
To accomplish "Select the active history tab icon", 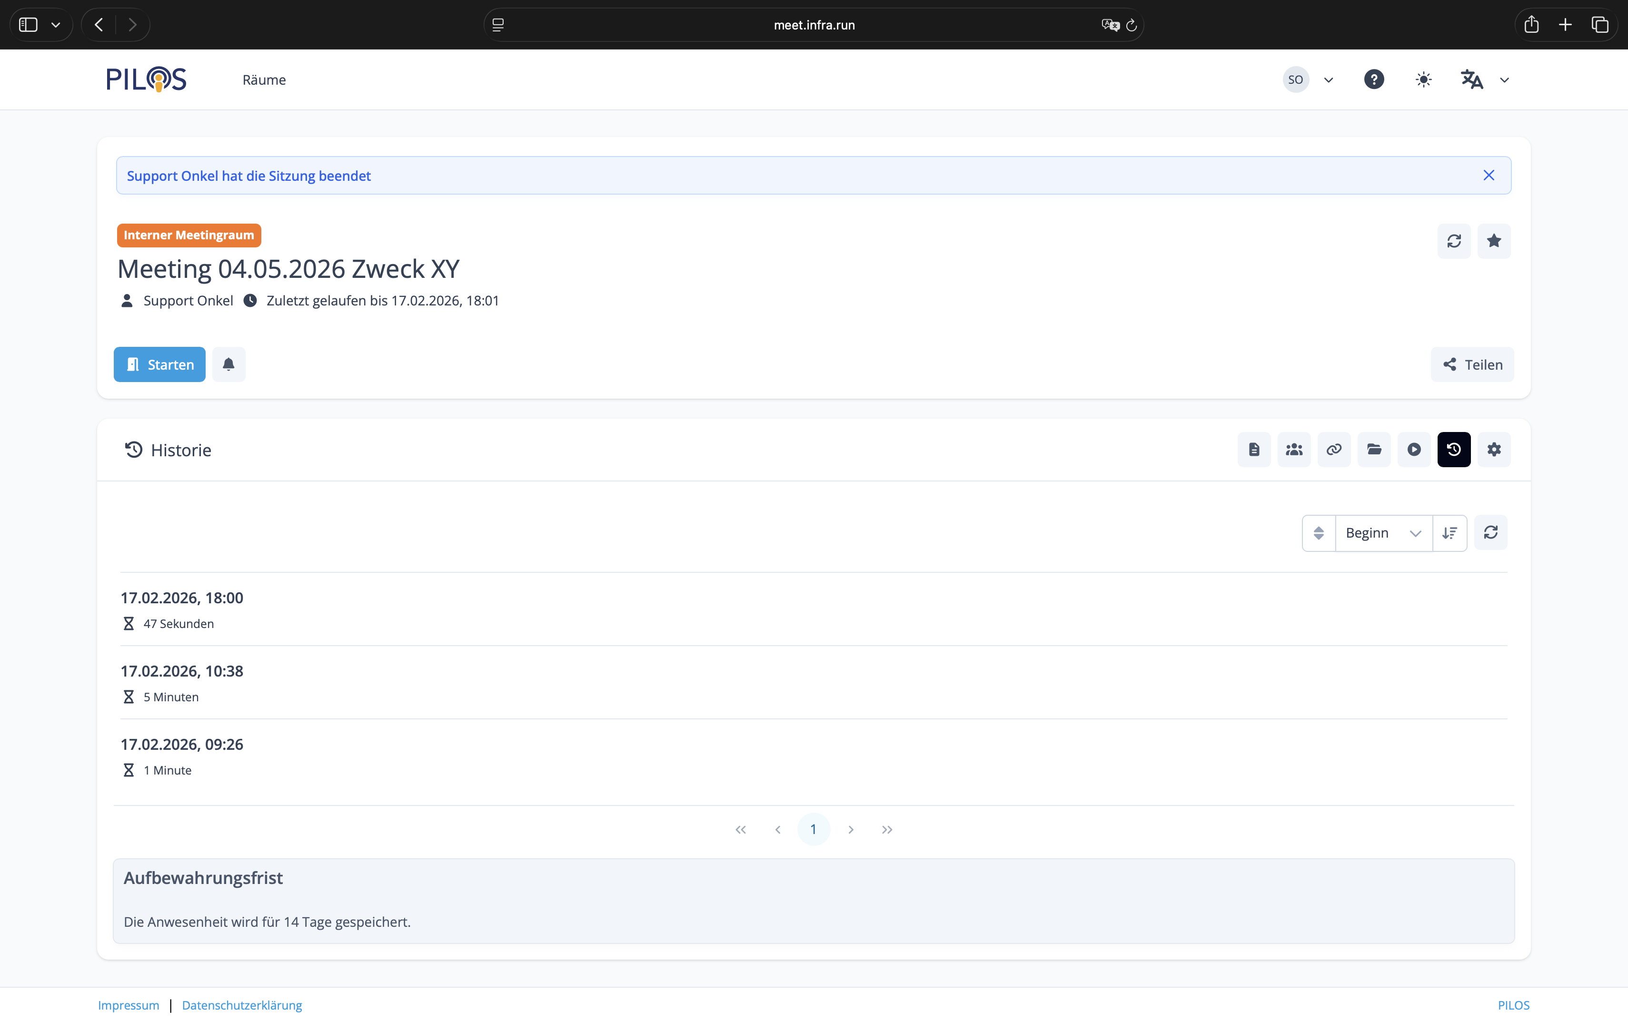I will (1454, 450).
